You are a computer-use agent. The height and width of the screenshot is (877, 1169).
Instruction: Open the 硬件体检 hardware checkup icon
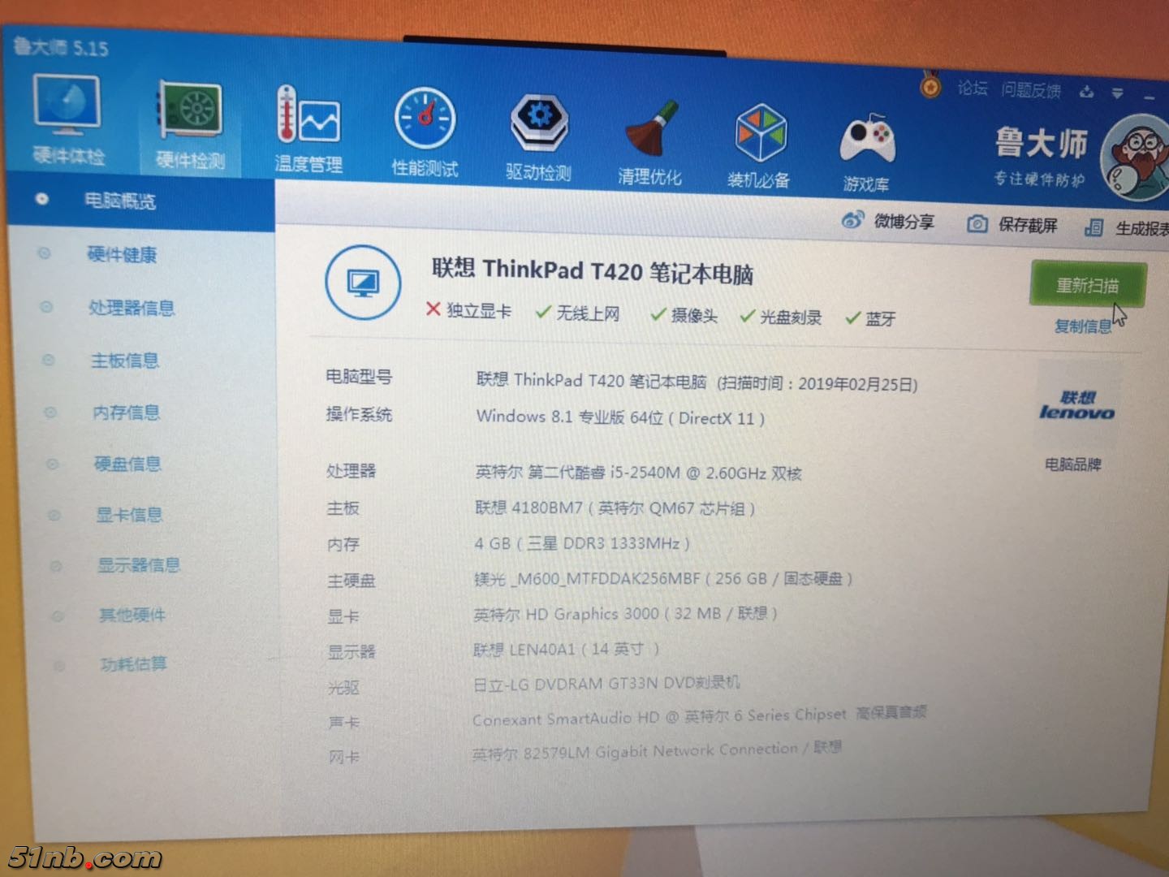pyautogui.click(x=67, y=118)
